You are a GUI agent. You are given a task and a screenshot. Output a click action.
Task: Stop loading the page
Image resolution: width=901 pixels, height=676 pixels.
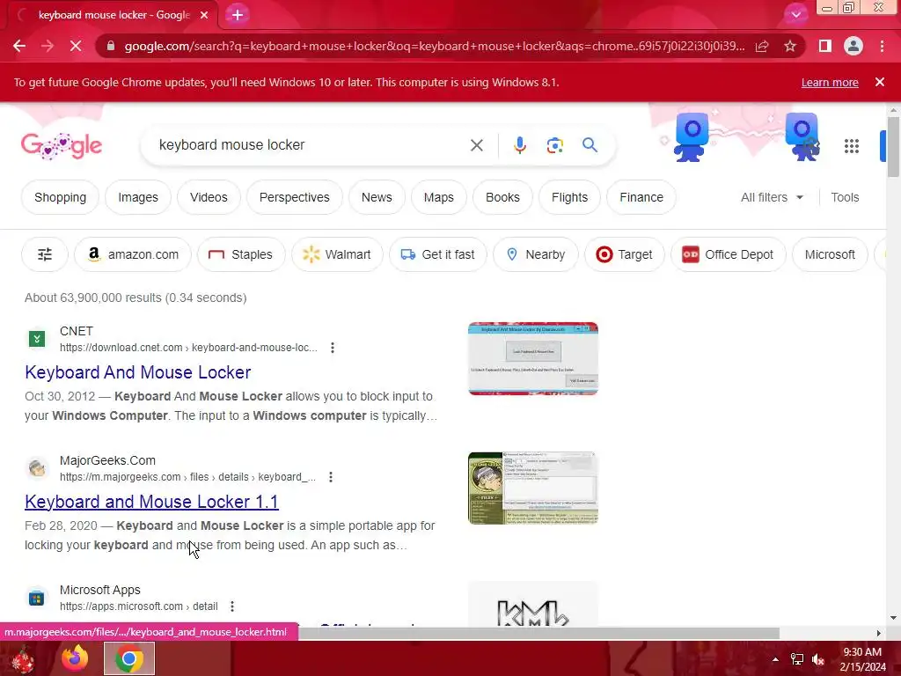(x=76, y=46)
